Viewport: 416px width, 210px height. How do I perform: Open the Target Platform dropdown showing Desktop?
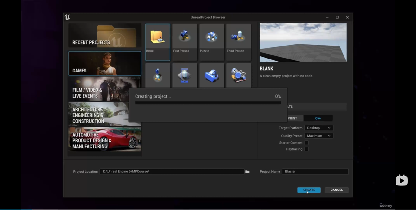[319, 128]
